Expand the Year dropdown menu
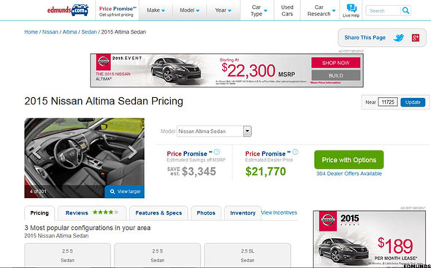431x268 pixels. pos(223,10)
